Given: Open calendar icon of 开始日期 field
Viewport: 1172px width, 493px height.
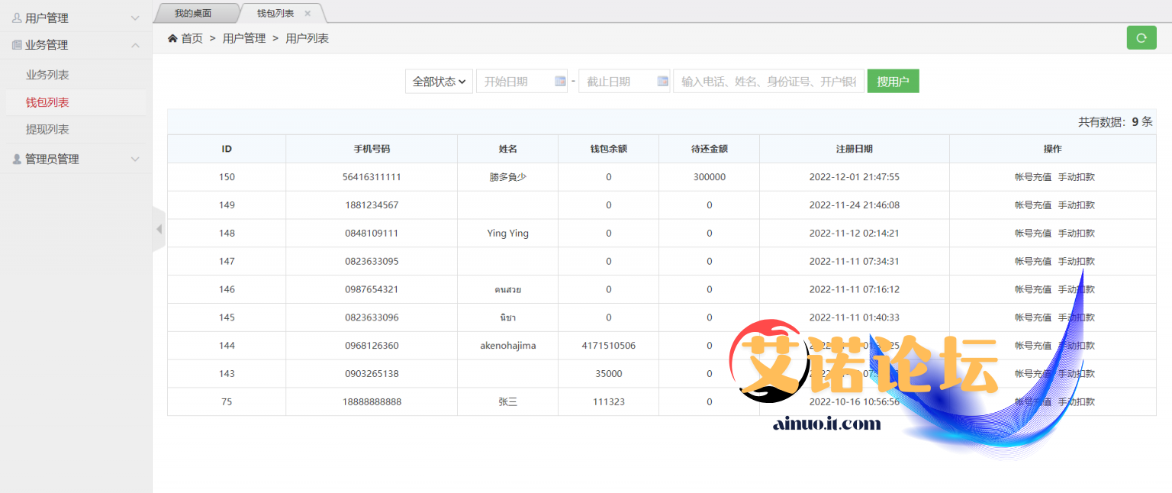Looking at the screenshot, I should [x=560, y=81].
